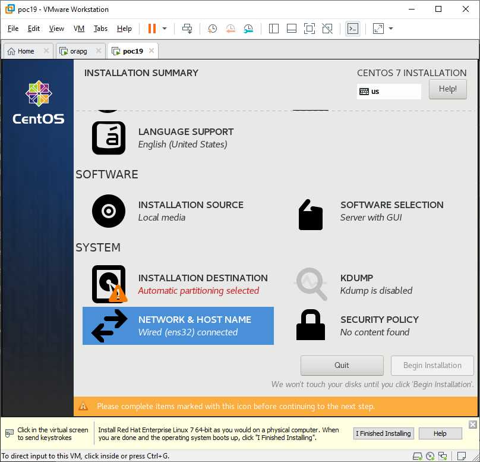Image resolution: width=480 pixels, height=462 pixels.
Task: Click the installer Help! button
Action: tap(447, 89)
